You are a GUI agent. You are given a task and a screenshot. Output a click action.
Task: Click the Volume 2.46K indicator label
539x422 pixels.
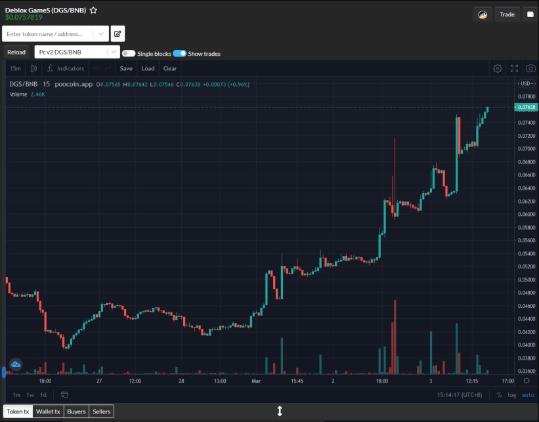(27, 94)
